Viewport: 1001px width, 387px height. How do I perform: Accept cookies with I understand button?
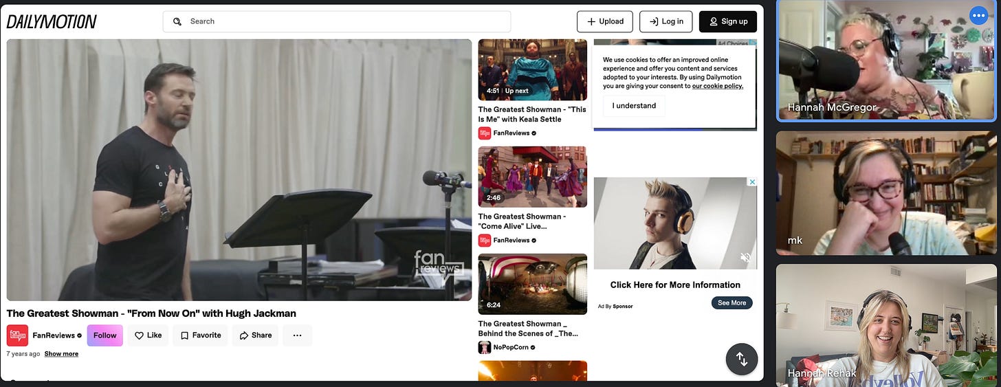click(x=634, y=106)
